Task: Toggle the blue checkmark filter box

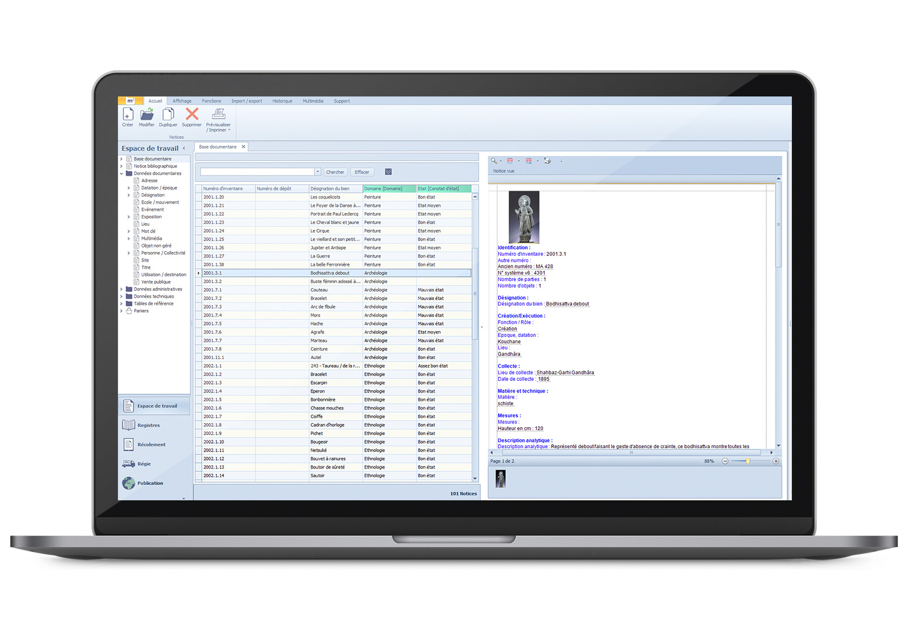Action: [x=388, y=172]
